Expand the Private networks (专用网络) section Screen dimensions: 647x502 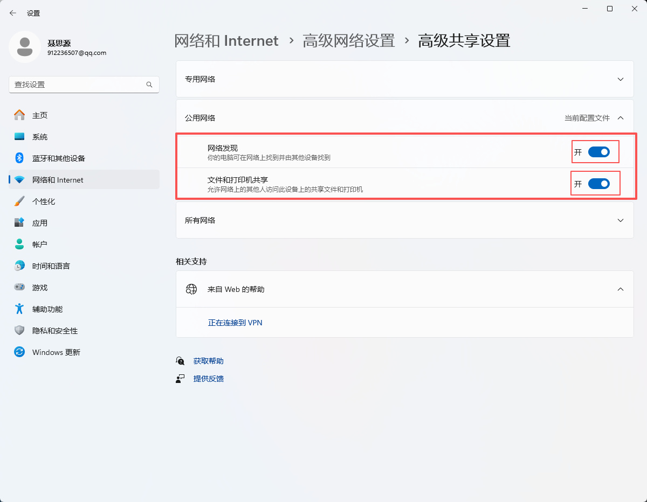[621, 79]
